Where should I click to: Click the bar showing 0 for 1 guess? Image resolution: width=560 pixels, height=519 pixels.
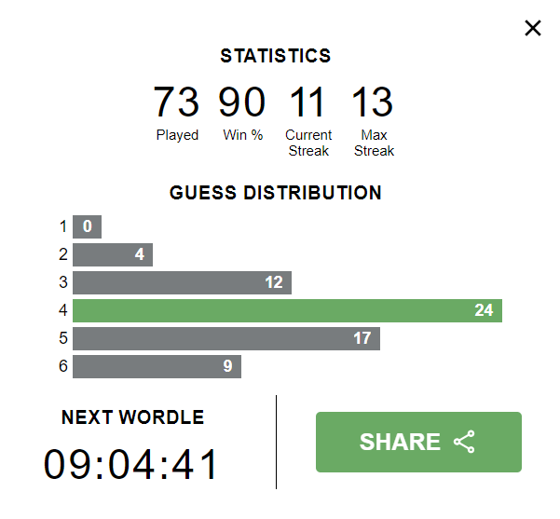point(87,226)
